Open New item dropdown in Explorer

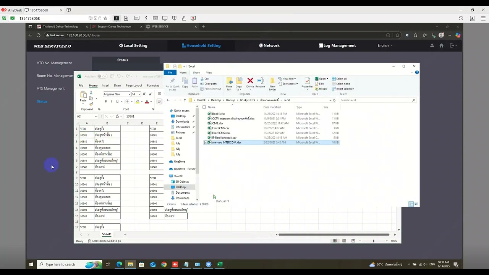288,79
